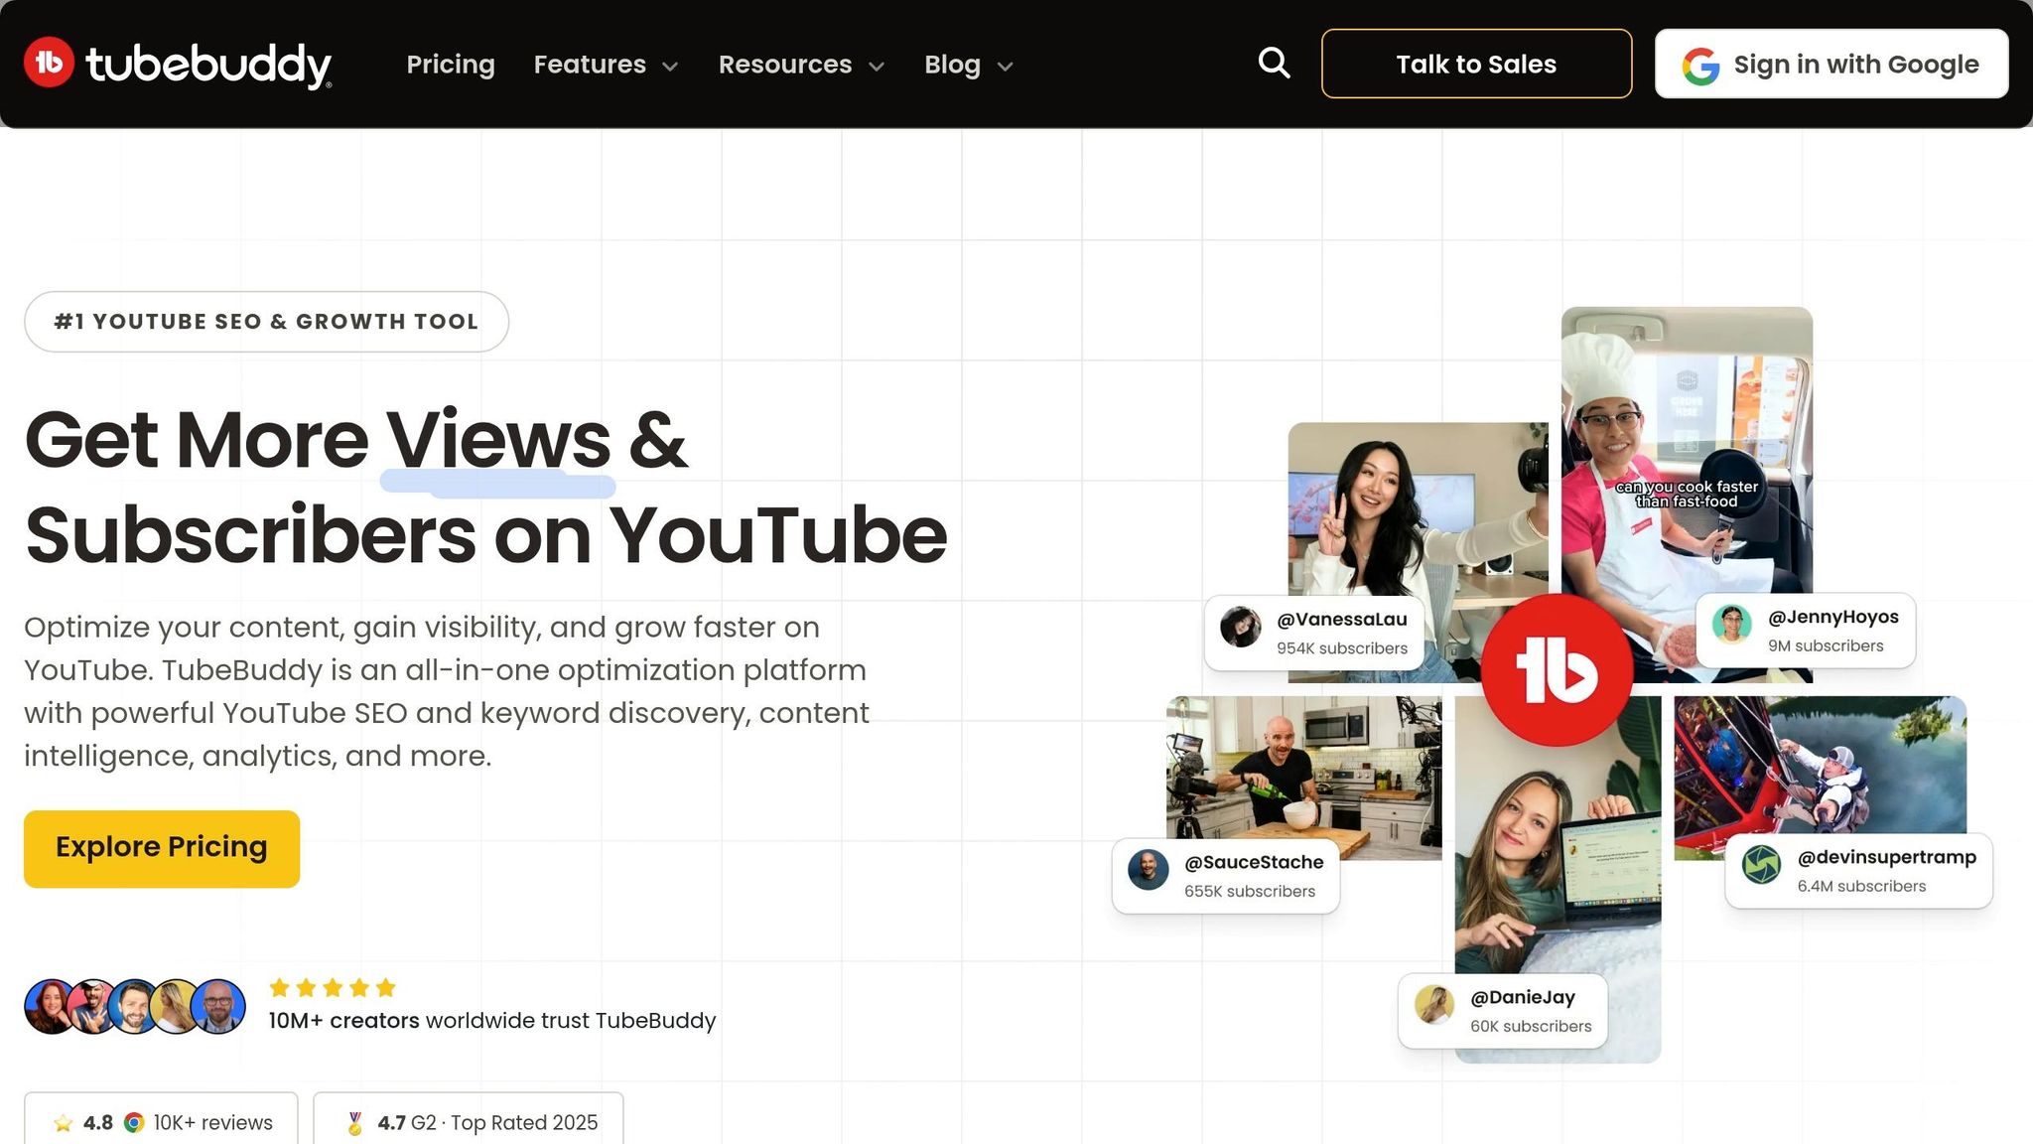Image resolution: width=2033 pixels, height=1144 pixels.
Task: Open the Features menu label
Action: [590, 65]
